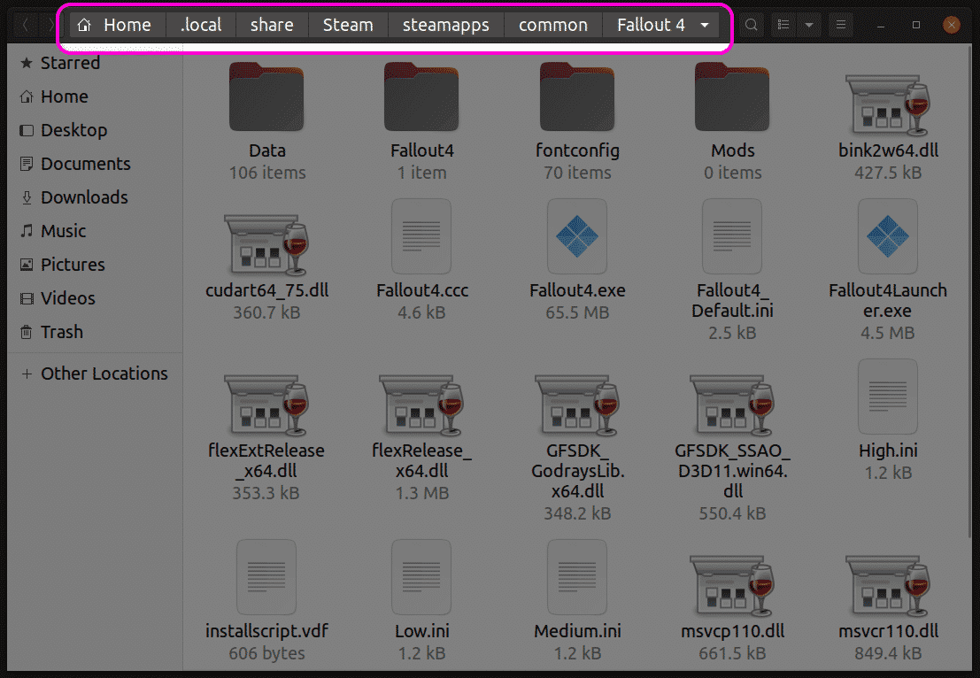The height and width of the screenshot is (678, 980).
Task: Open the Fallout4 folder
Action: pos(422,96)
